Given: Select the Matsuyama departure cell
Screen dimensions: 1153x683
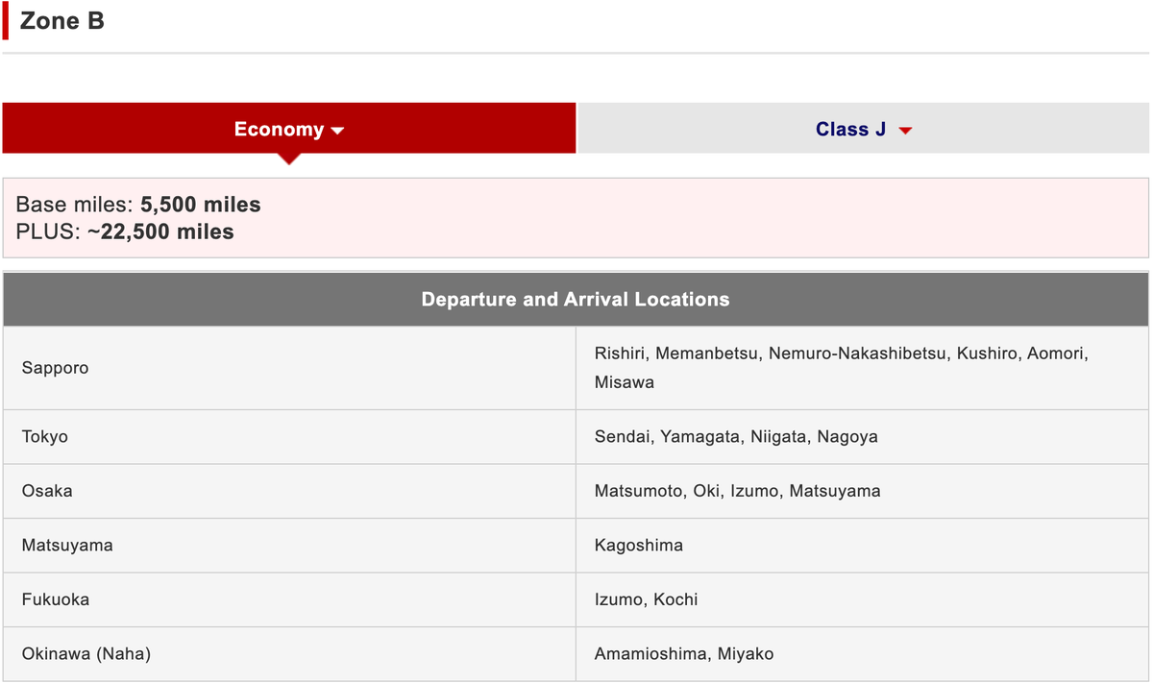Looking at the screenshot, I should 67,546.
